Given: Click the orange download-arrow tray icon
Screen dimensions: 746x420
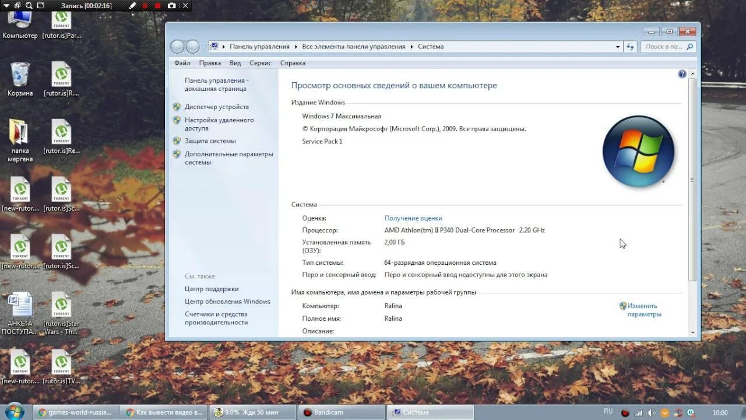Looking at the screenshot, I should [x=665, y=413].
